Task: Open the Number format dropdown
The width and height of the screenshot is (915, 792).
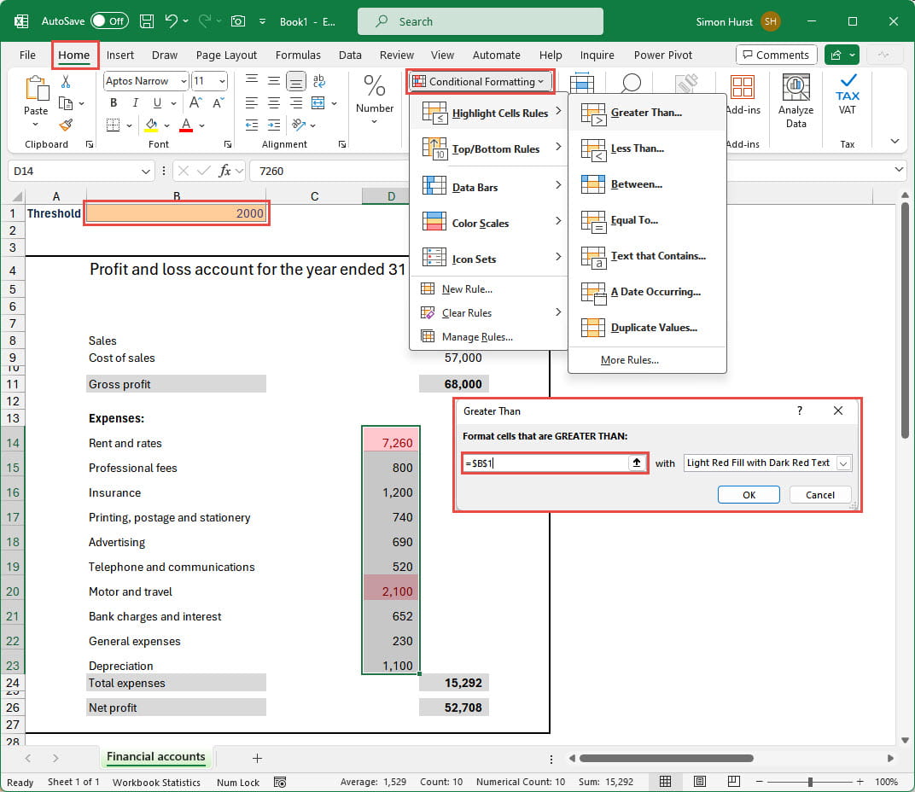Action: (375, 121)
